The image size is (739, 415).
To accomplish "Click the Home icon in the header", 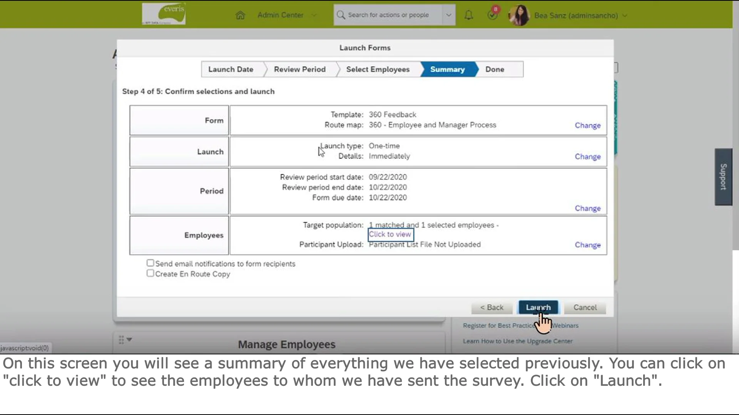I will click(240, 15).
